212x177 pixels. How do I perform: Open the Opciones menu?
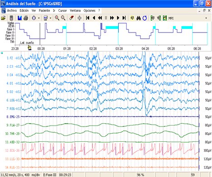89,10
